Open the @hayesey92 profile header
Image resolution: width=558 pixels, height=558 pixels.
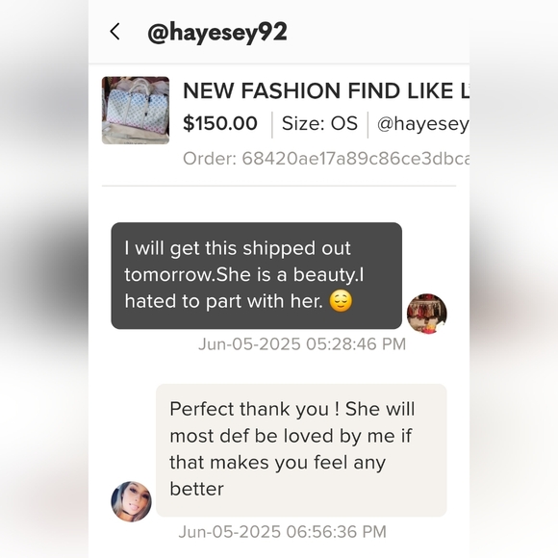(217, 33)
